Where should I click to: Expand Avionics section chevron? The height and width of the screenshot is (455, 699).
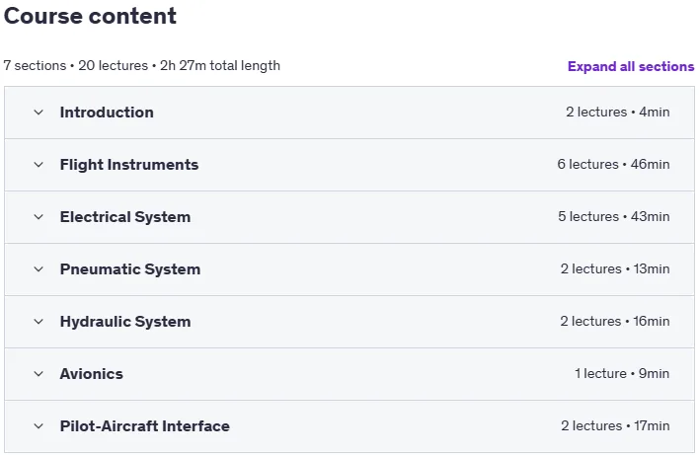tap(39, 374)
